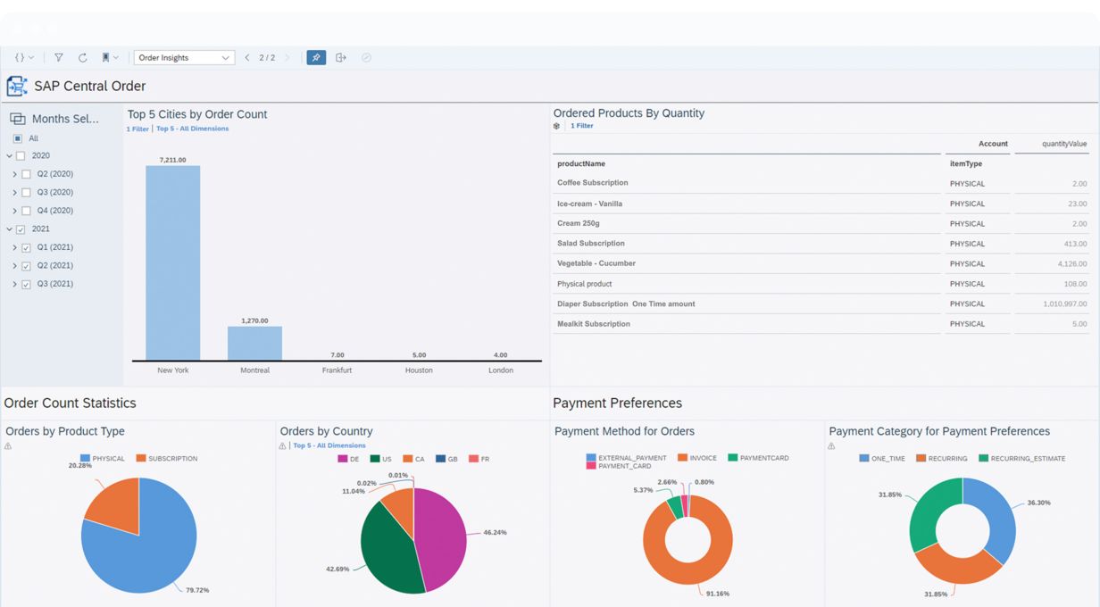Click the New York bar in chart

pos(173,262)
